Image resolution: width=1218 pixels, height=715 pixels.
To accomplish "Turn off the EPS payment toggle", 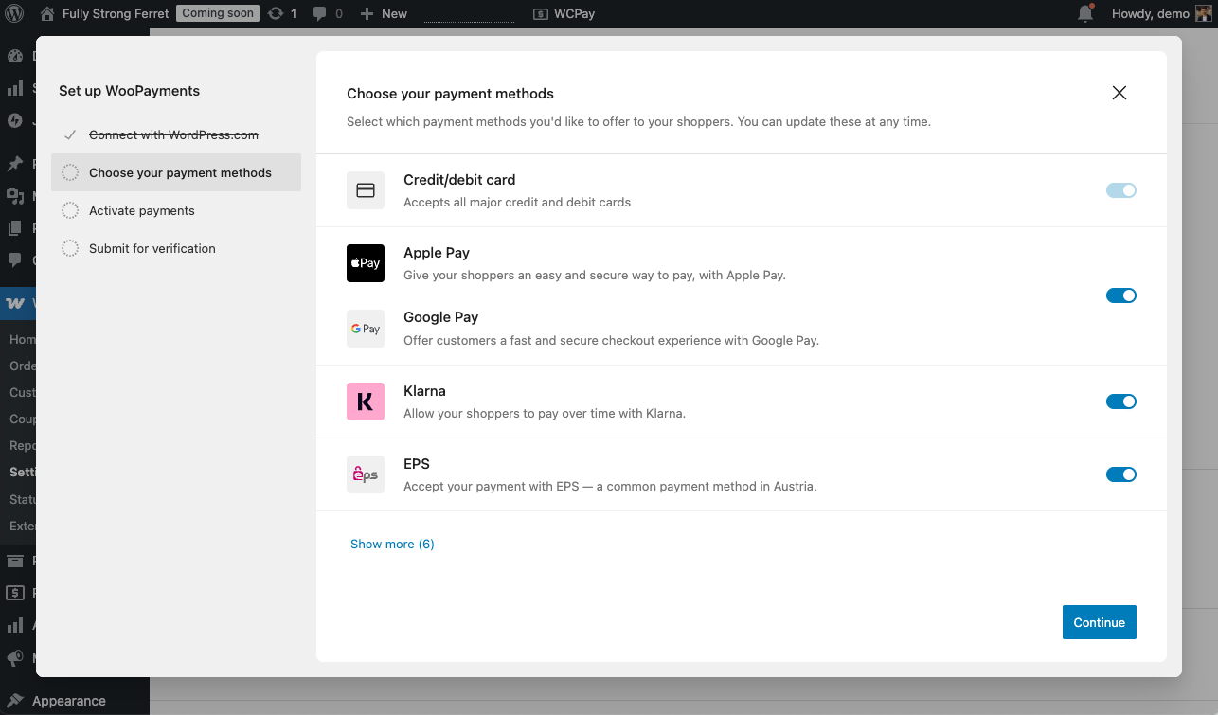I will point(1120,474).
